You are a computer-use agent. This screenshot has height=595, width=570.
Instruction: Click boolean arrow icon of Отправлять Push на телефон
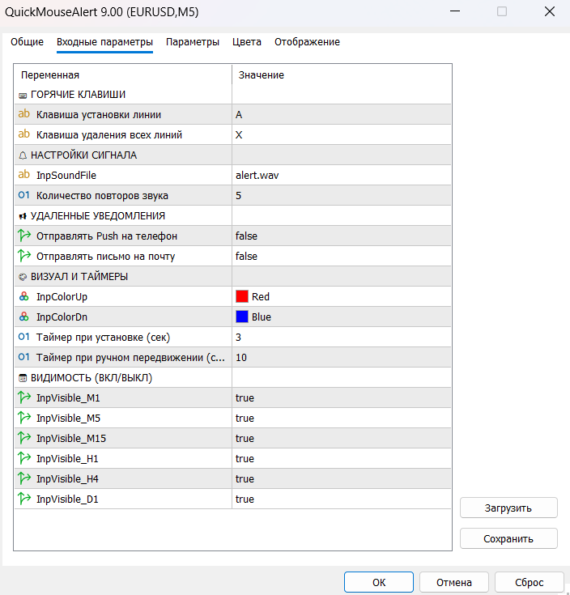click(24, 236)
